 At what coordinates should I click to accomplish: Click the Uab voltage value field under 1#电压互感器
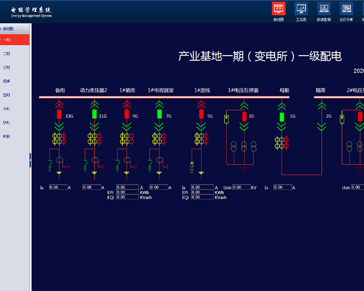[x=241, y=187]
